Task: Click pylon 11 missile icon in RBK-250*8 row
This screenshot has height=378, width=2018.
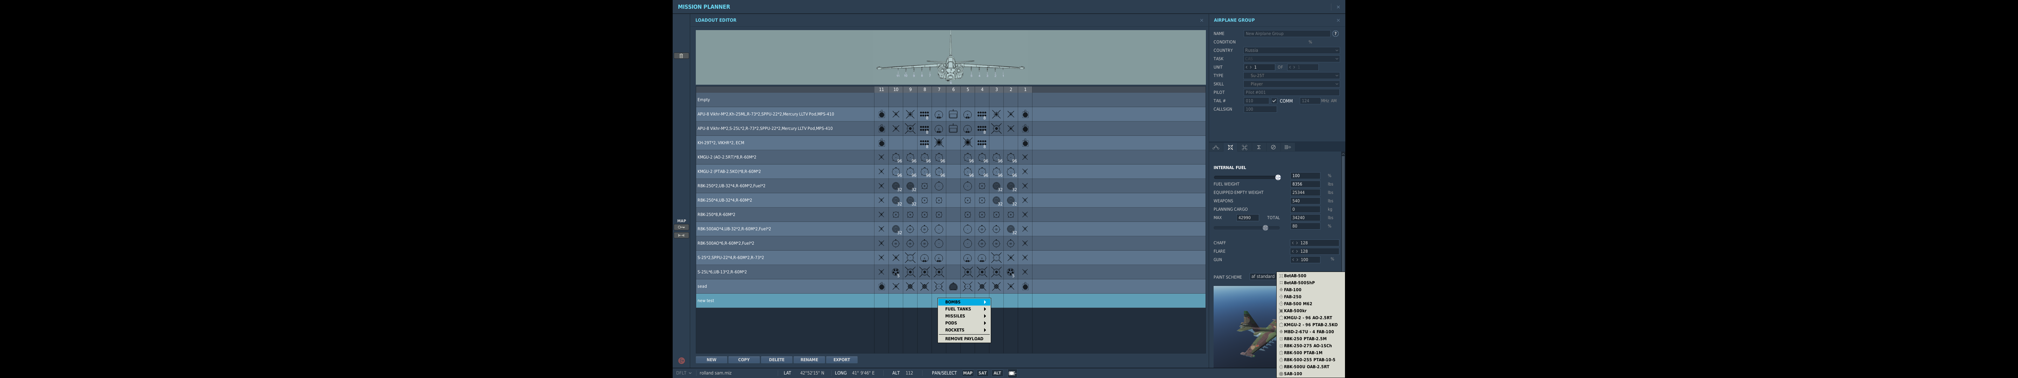Action: [x=881, y=215]
